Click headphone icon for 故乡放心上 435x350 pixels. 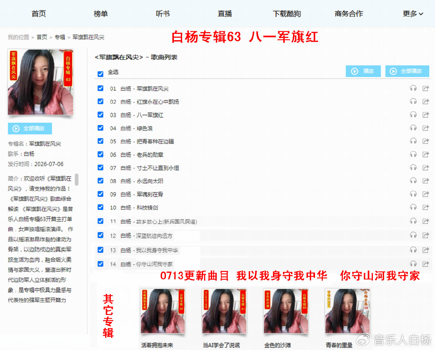click(413, 221)
